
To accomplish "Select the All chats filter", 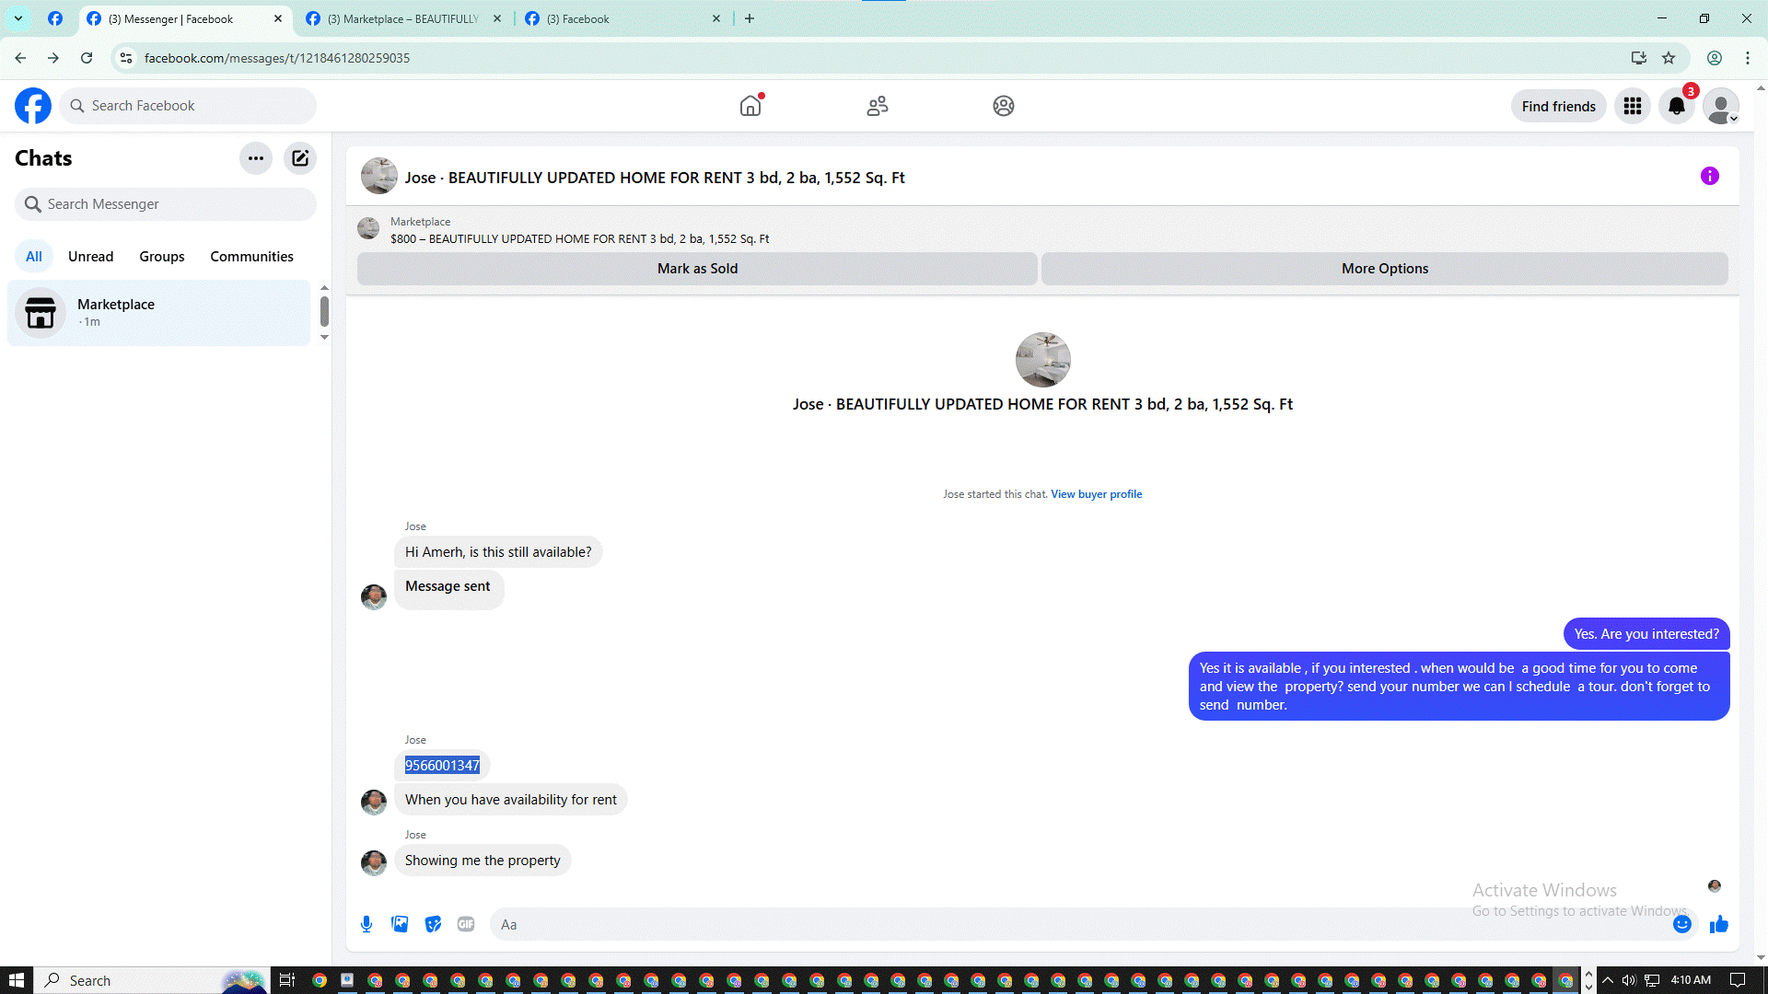I will (x=34, y=257).
